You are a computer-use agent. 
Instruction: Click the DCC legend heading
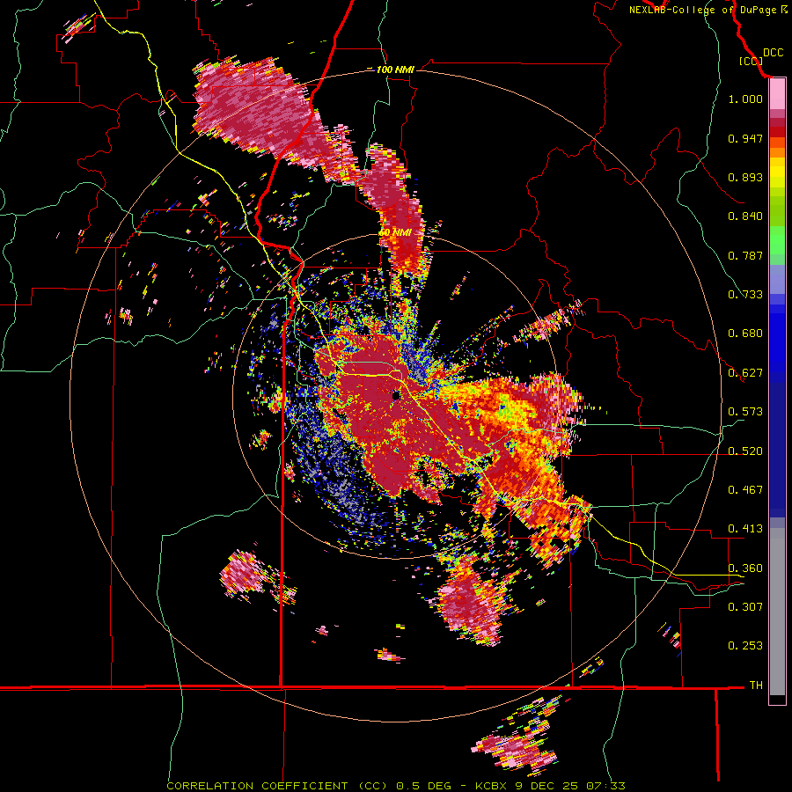(x=773, y=53)
